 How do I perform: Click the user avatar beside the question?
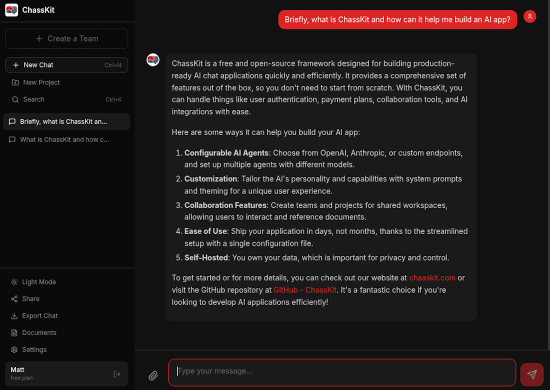529,16
